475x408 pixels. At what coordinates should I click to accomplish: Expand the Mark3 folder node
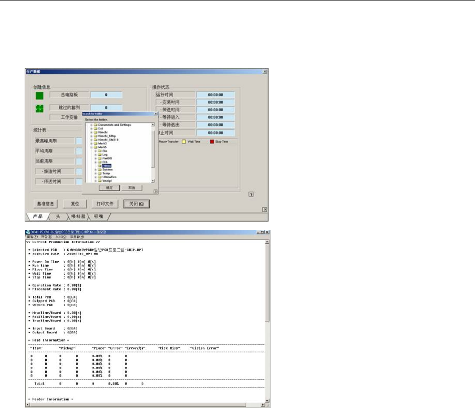tap(91, 144)
